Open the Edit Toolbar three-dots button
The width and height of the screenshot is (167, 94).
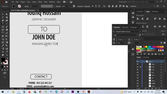[5, 77]
